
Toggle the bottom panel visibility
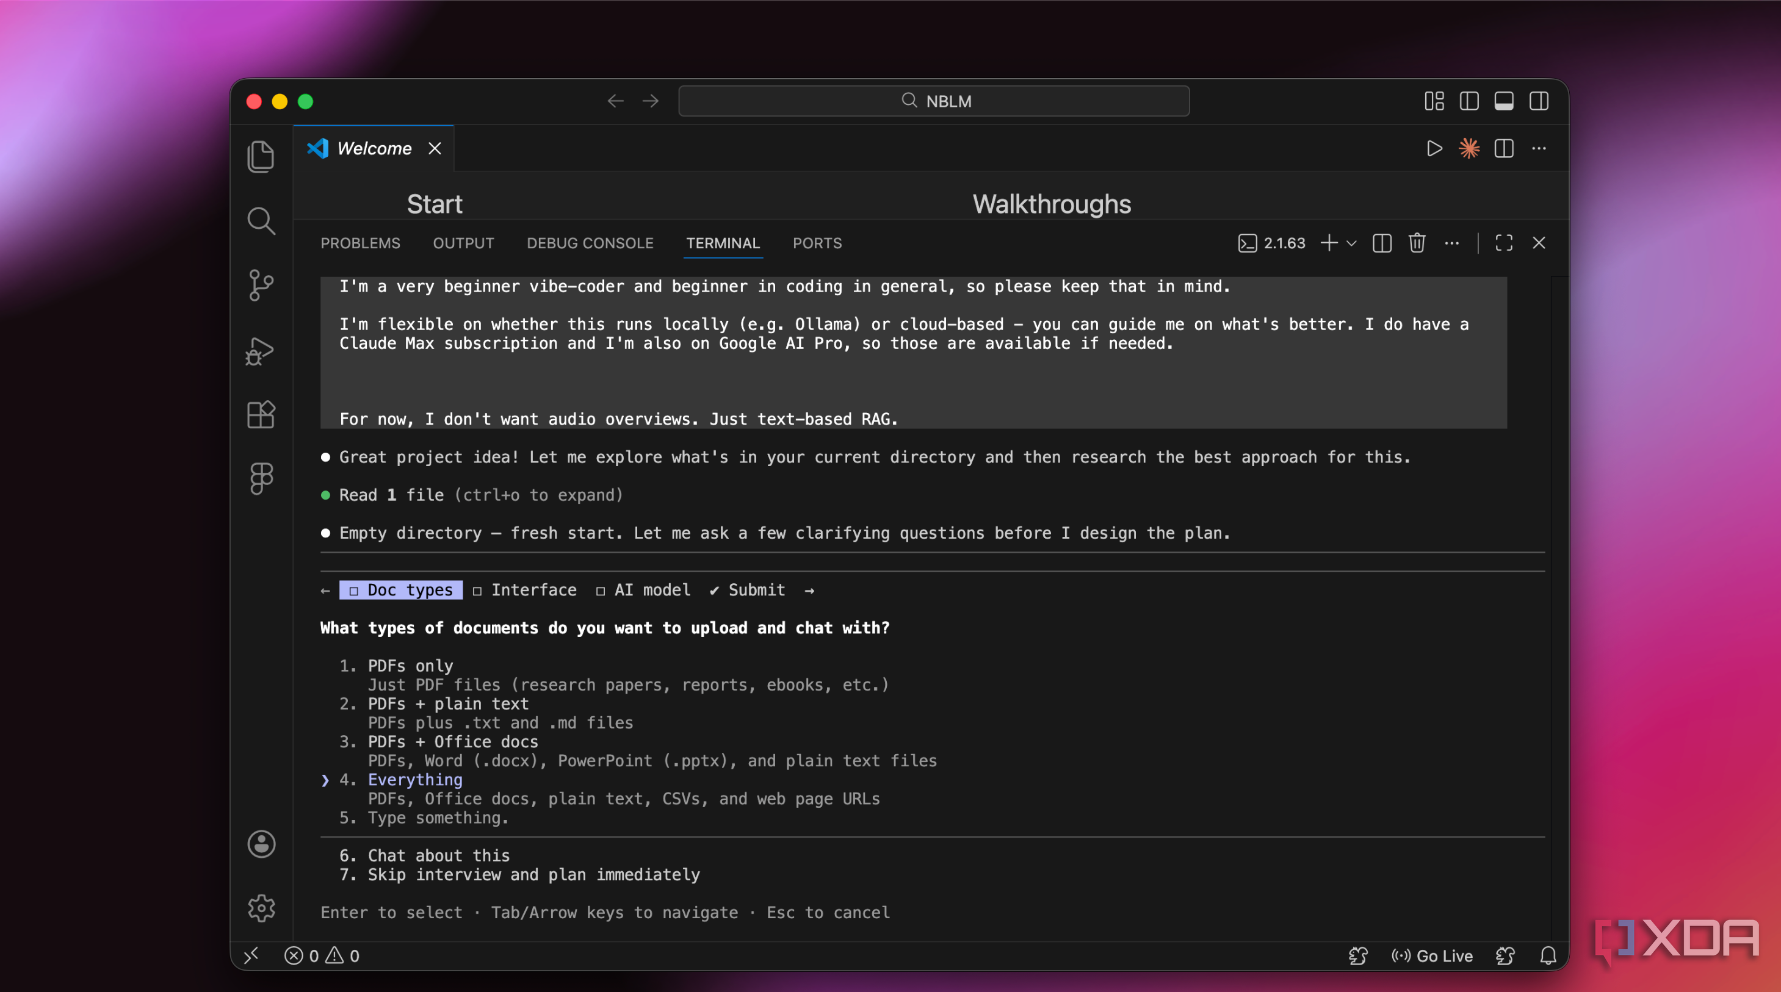click(x=1504, y=102)
